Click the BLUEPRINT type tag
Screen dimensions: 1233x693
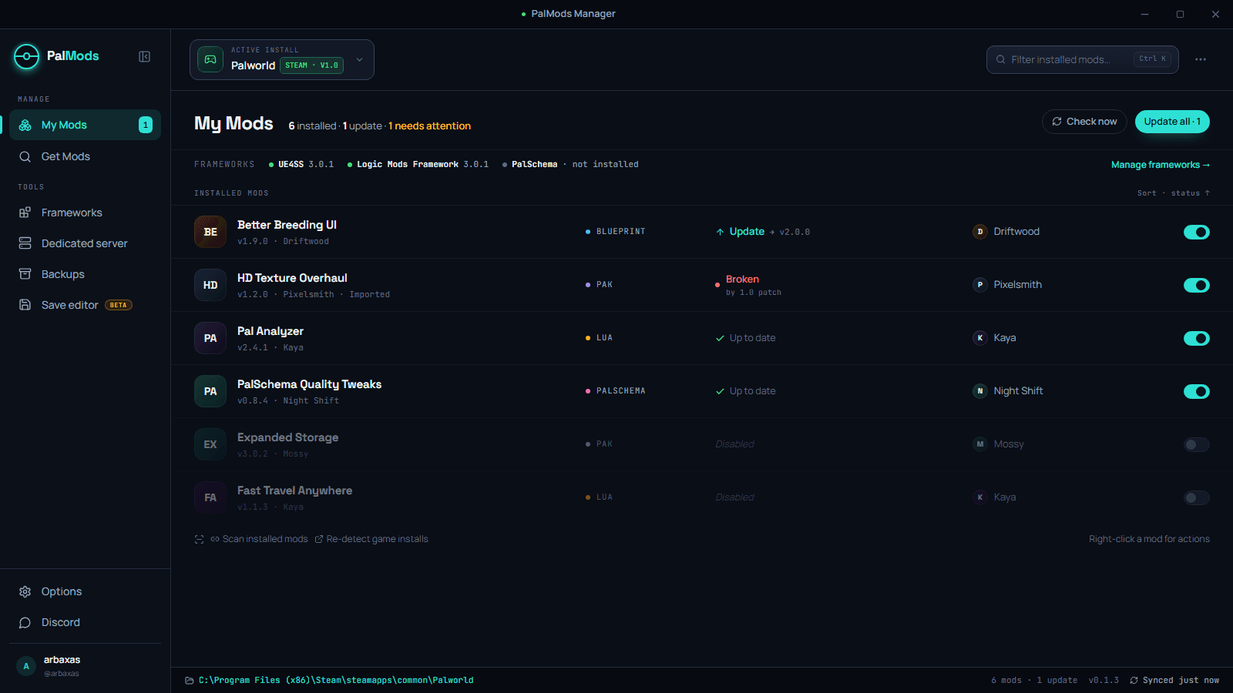click(615, 232)
